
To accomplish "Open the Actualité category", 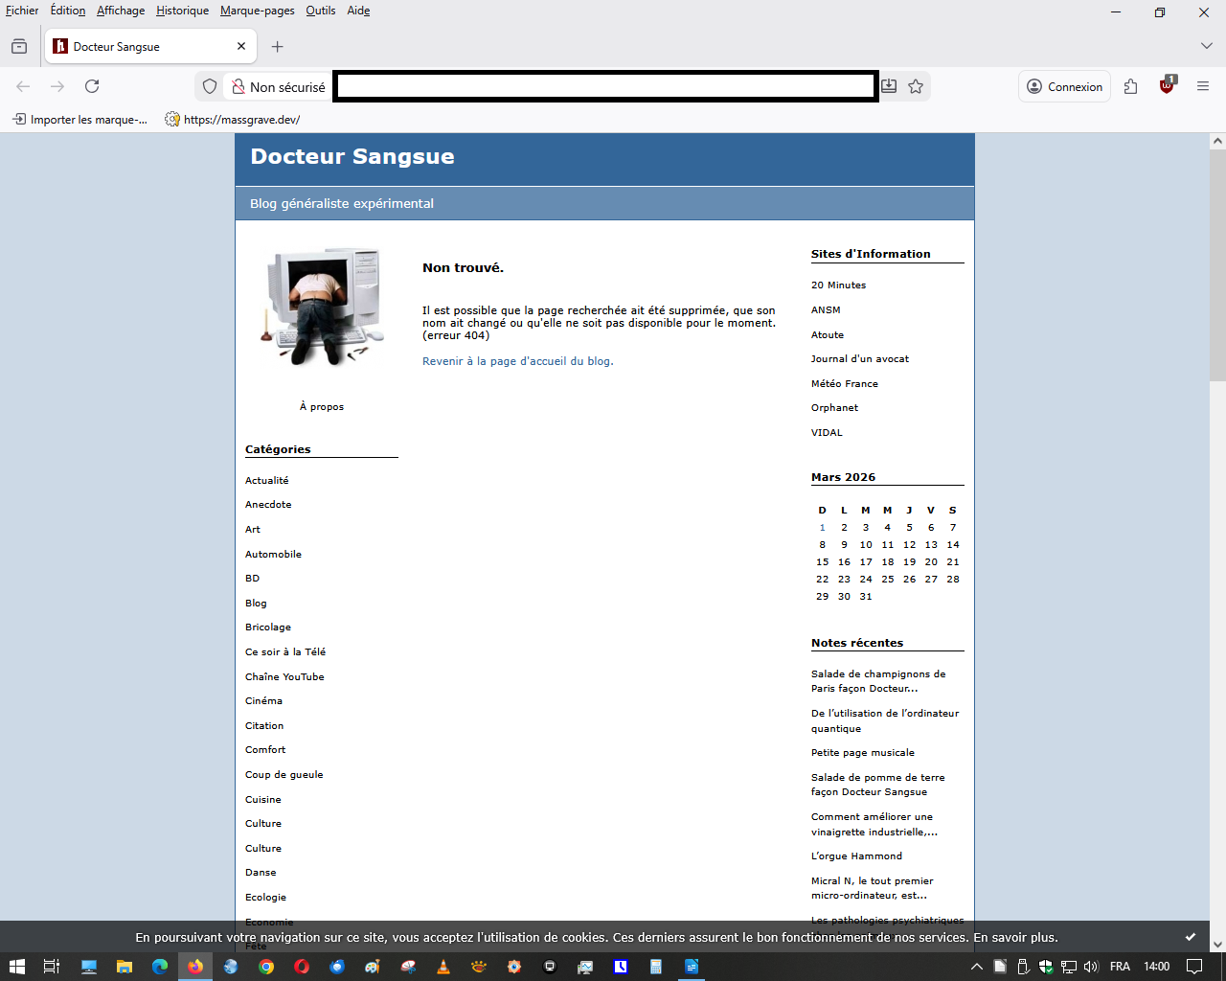I will [267, 480].
